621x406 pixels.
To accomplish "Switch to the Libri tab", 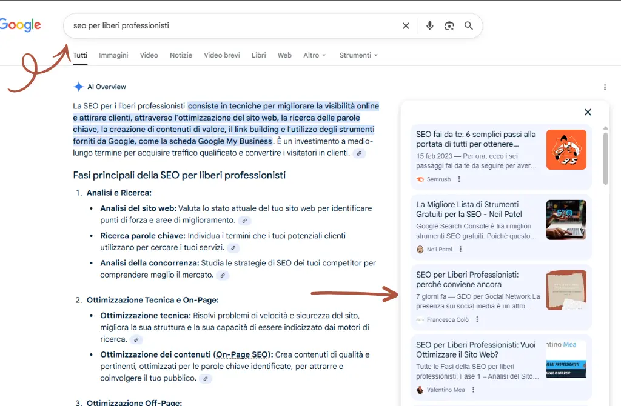I will point(258,55).
